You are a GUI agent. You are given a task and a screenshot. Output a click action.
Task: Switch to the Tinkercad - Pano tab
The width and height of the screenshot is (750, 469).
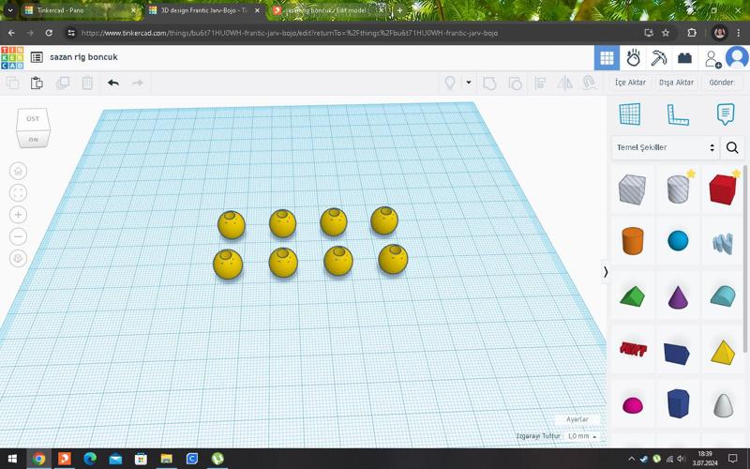81,10
